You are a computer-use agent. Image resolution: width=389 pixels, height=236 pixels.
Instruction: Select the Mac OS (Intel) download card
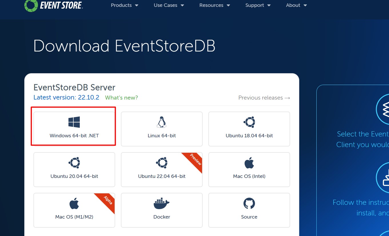pyautogui.click(x=249, y=170)
